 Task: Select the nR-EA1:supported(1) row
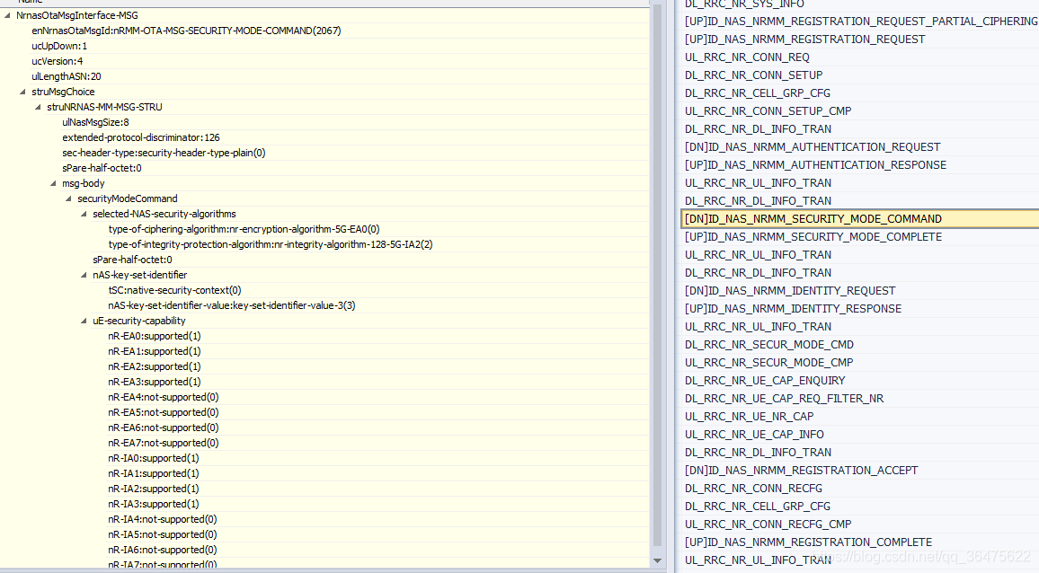[x=155, y=351]
